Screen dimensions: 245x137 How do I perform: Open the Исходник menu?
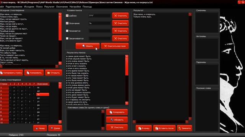point(29,7)
